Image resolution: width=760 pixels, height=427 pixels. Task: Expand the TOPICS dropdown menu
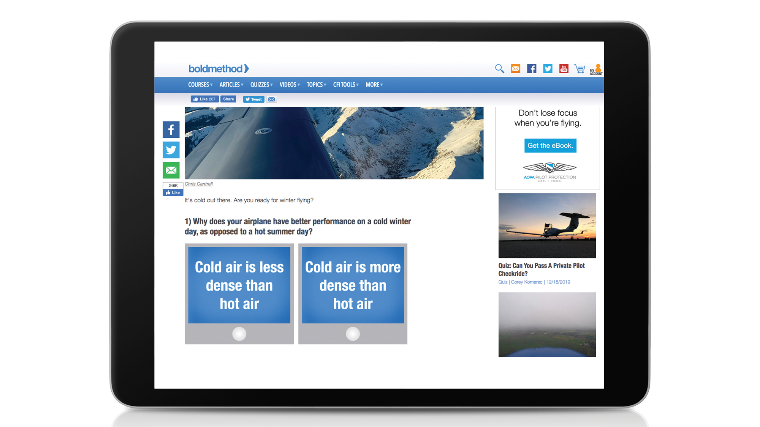point(315,85)
